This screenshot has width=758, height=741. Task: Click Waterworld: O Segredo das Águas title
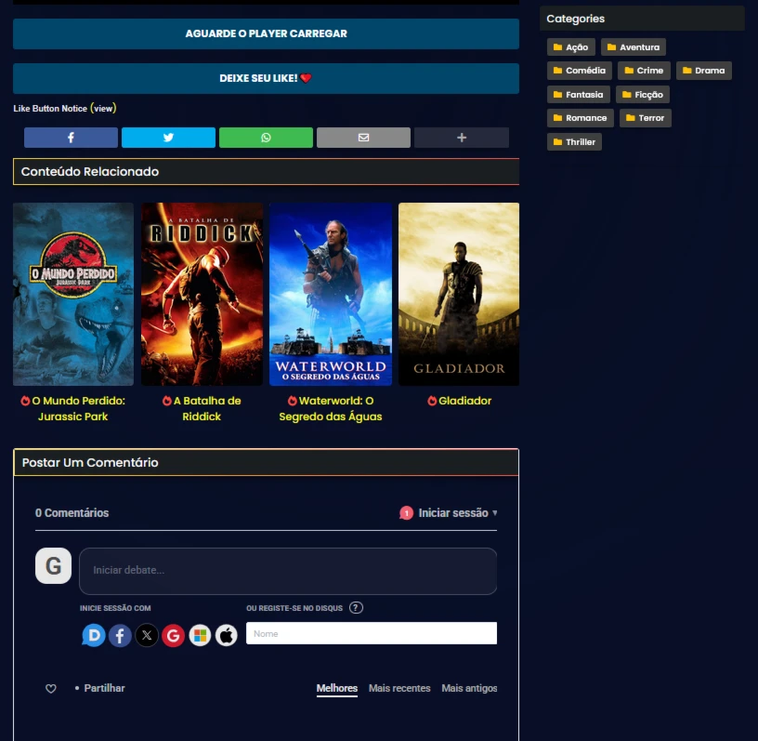[331, 408]
